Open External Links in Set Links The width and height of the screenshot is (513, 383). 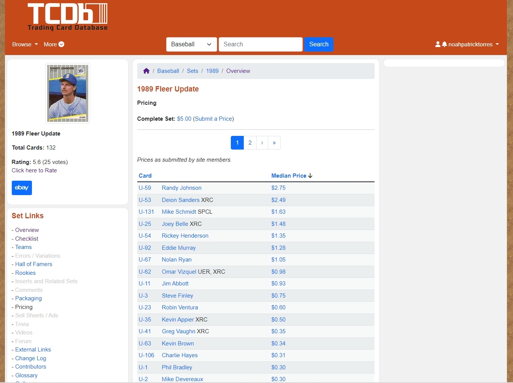(33, 350)
